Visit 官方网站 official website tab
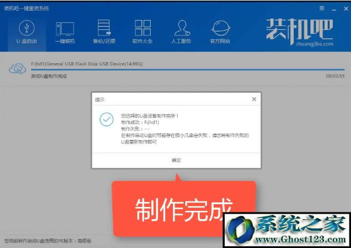The width and height of the screenshot is (351, 248). point(220,32)
